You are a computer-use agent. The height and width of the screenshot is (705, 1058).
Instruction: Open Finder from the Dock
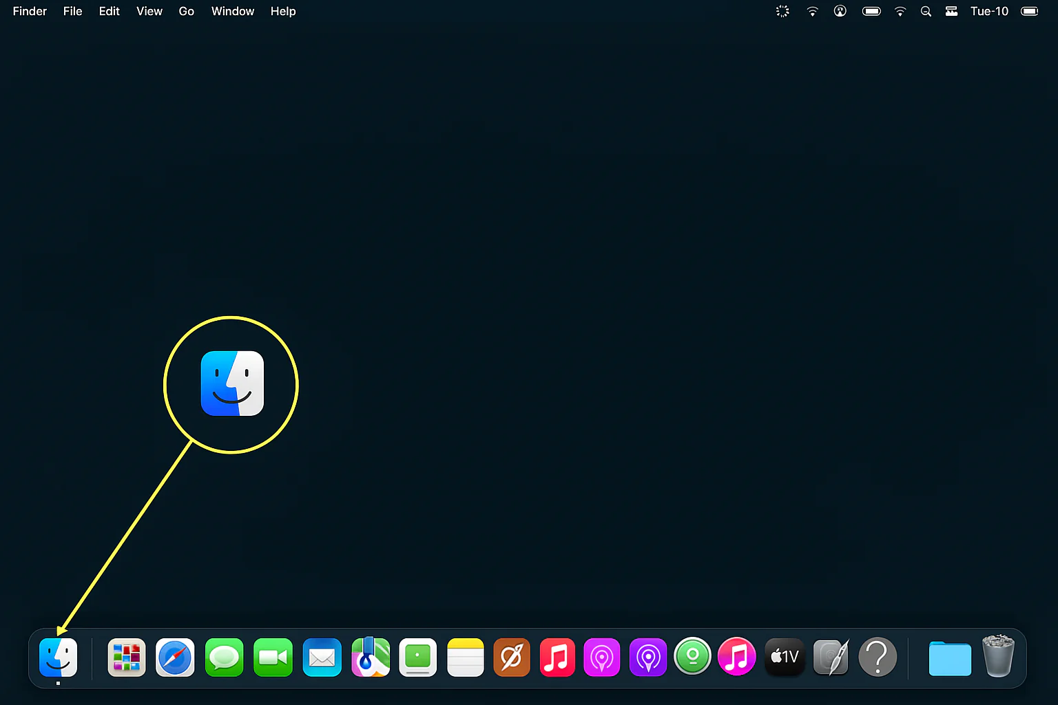58,657
